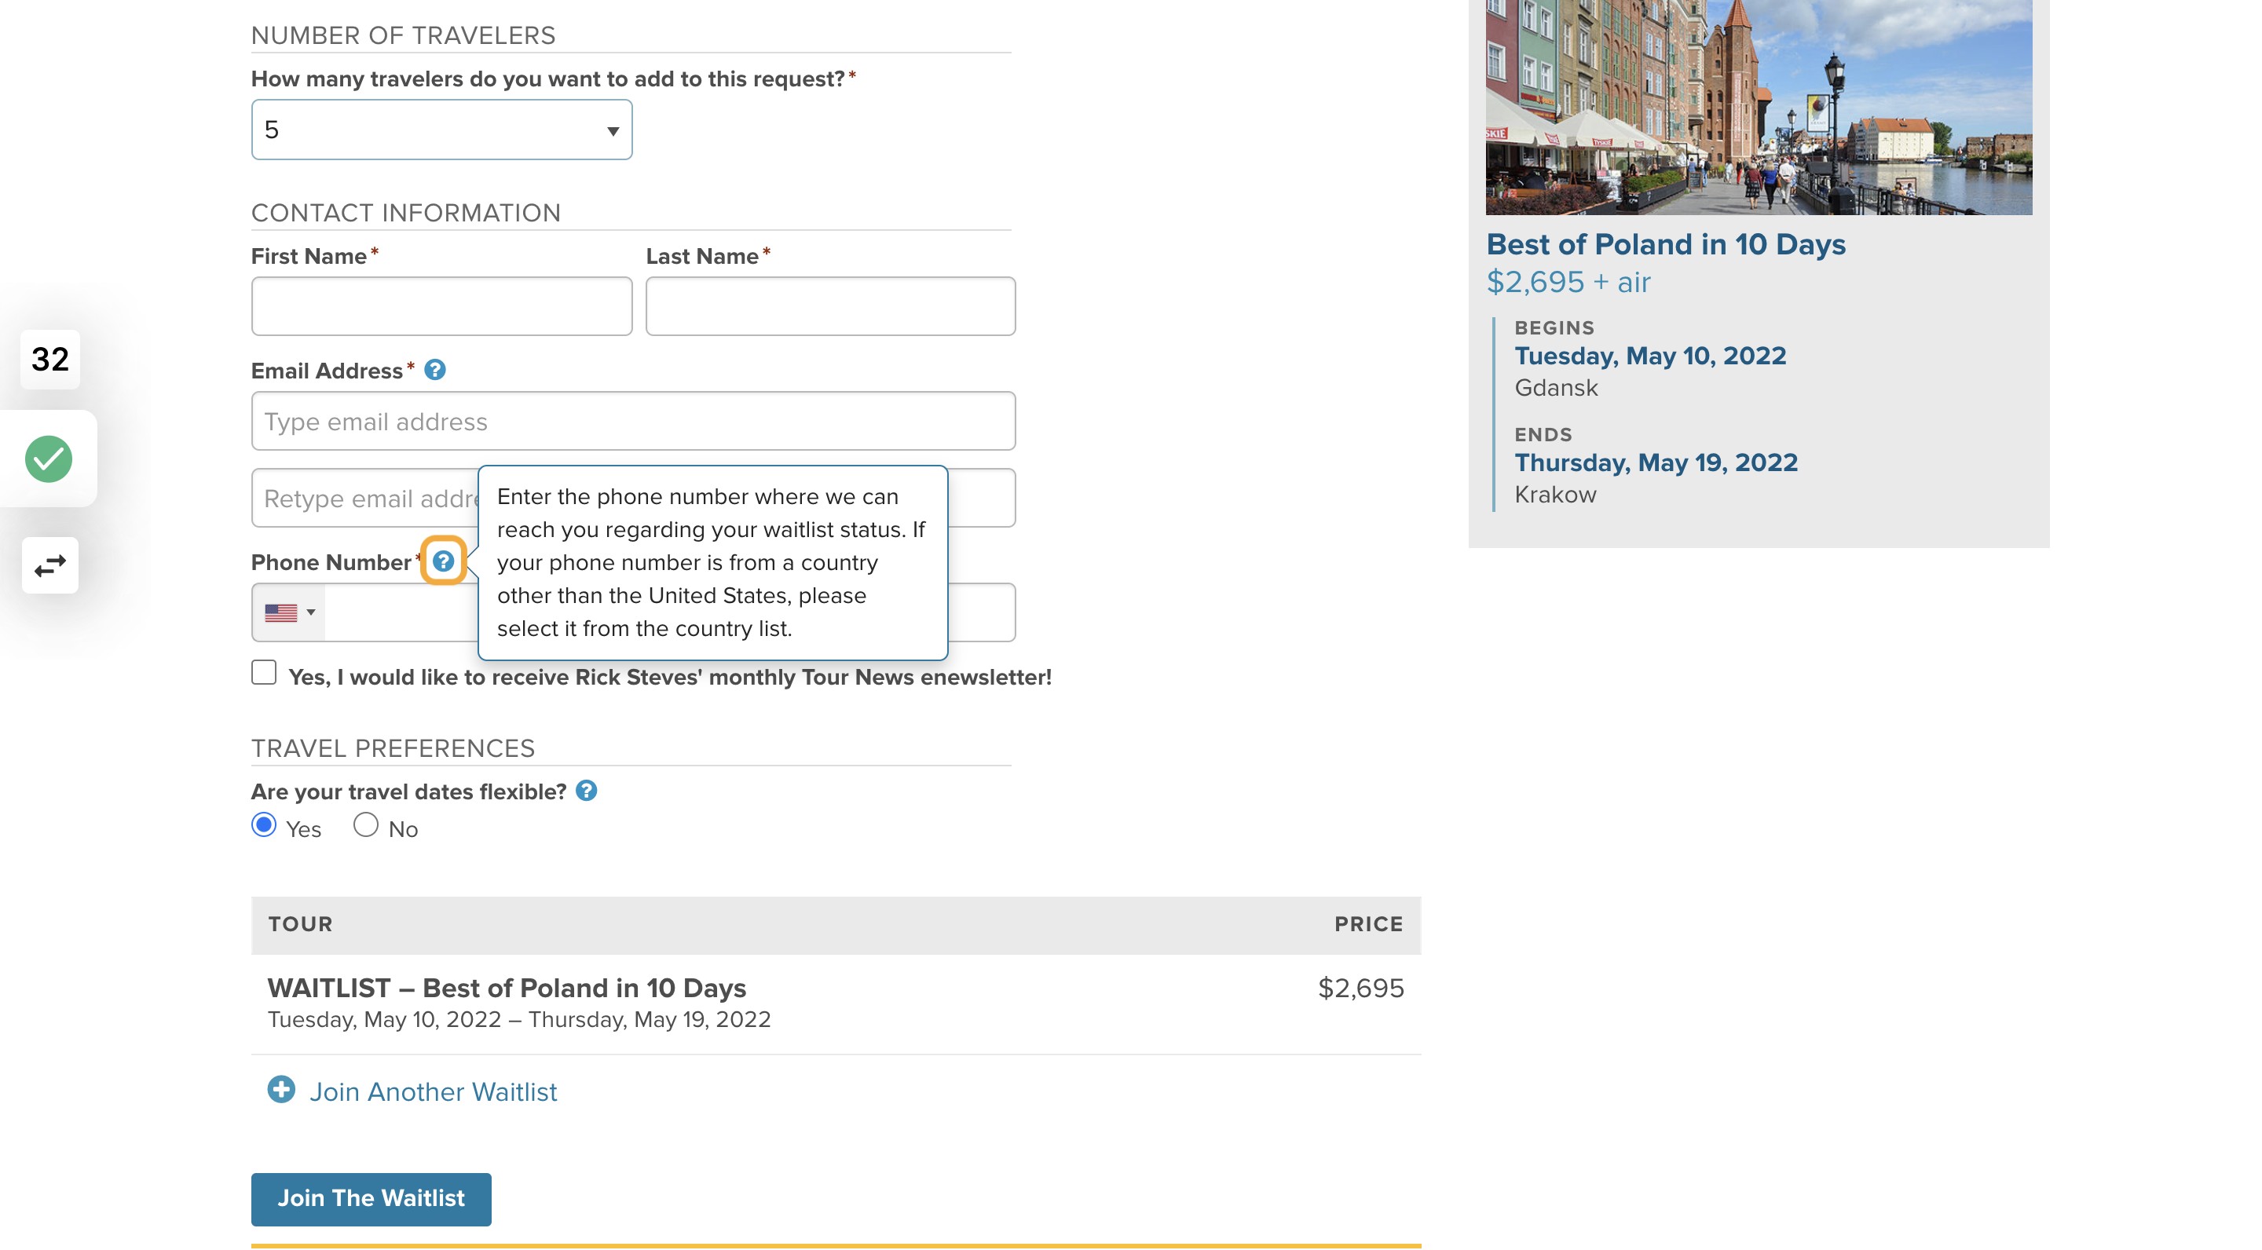Click the Email Address help question-mark icon

pyautogui.click(x=434, y=370)
